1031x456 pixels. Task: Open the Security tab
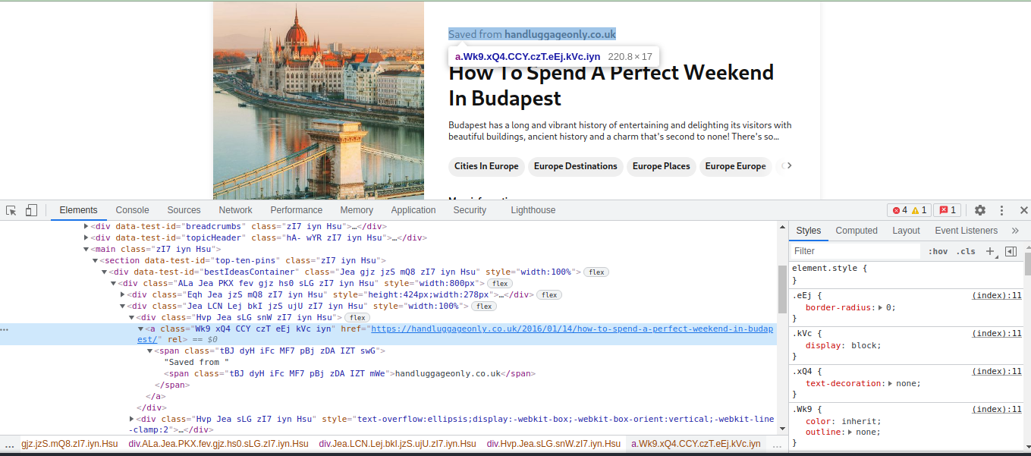(470, 210)
